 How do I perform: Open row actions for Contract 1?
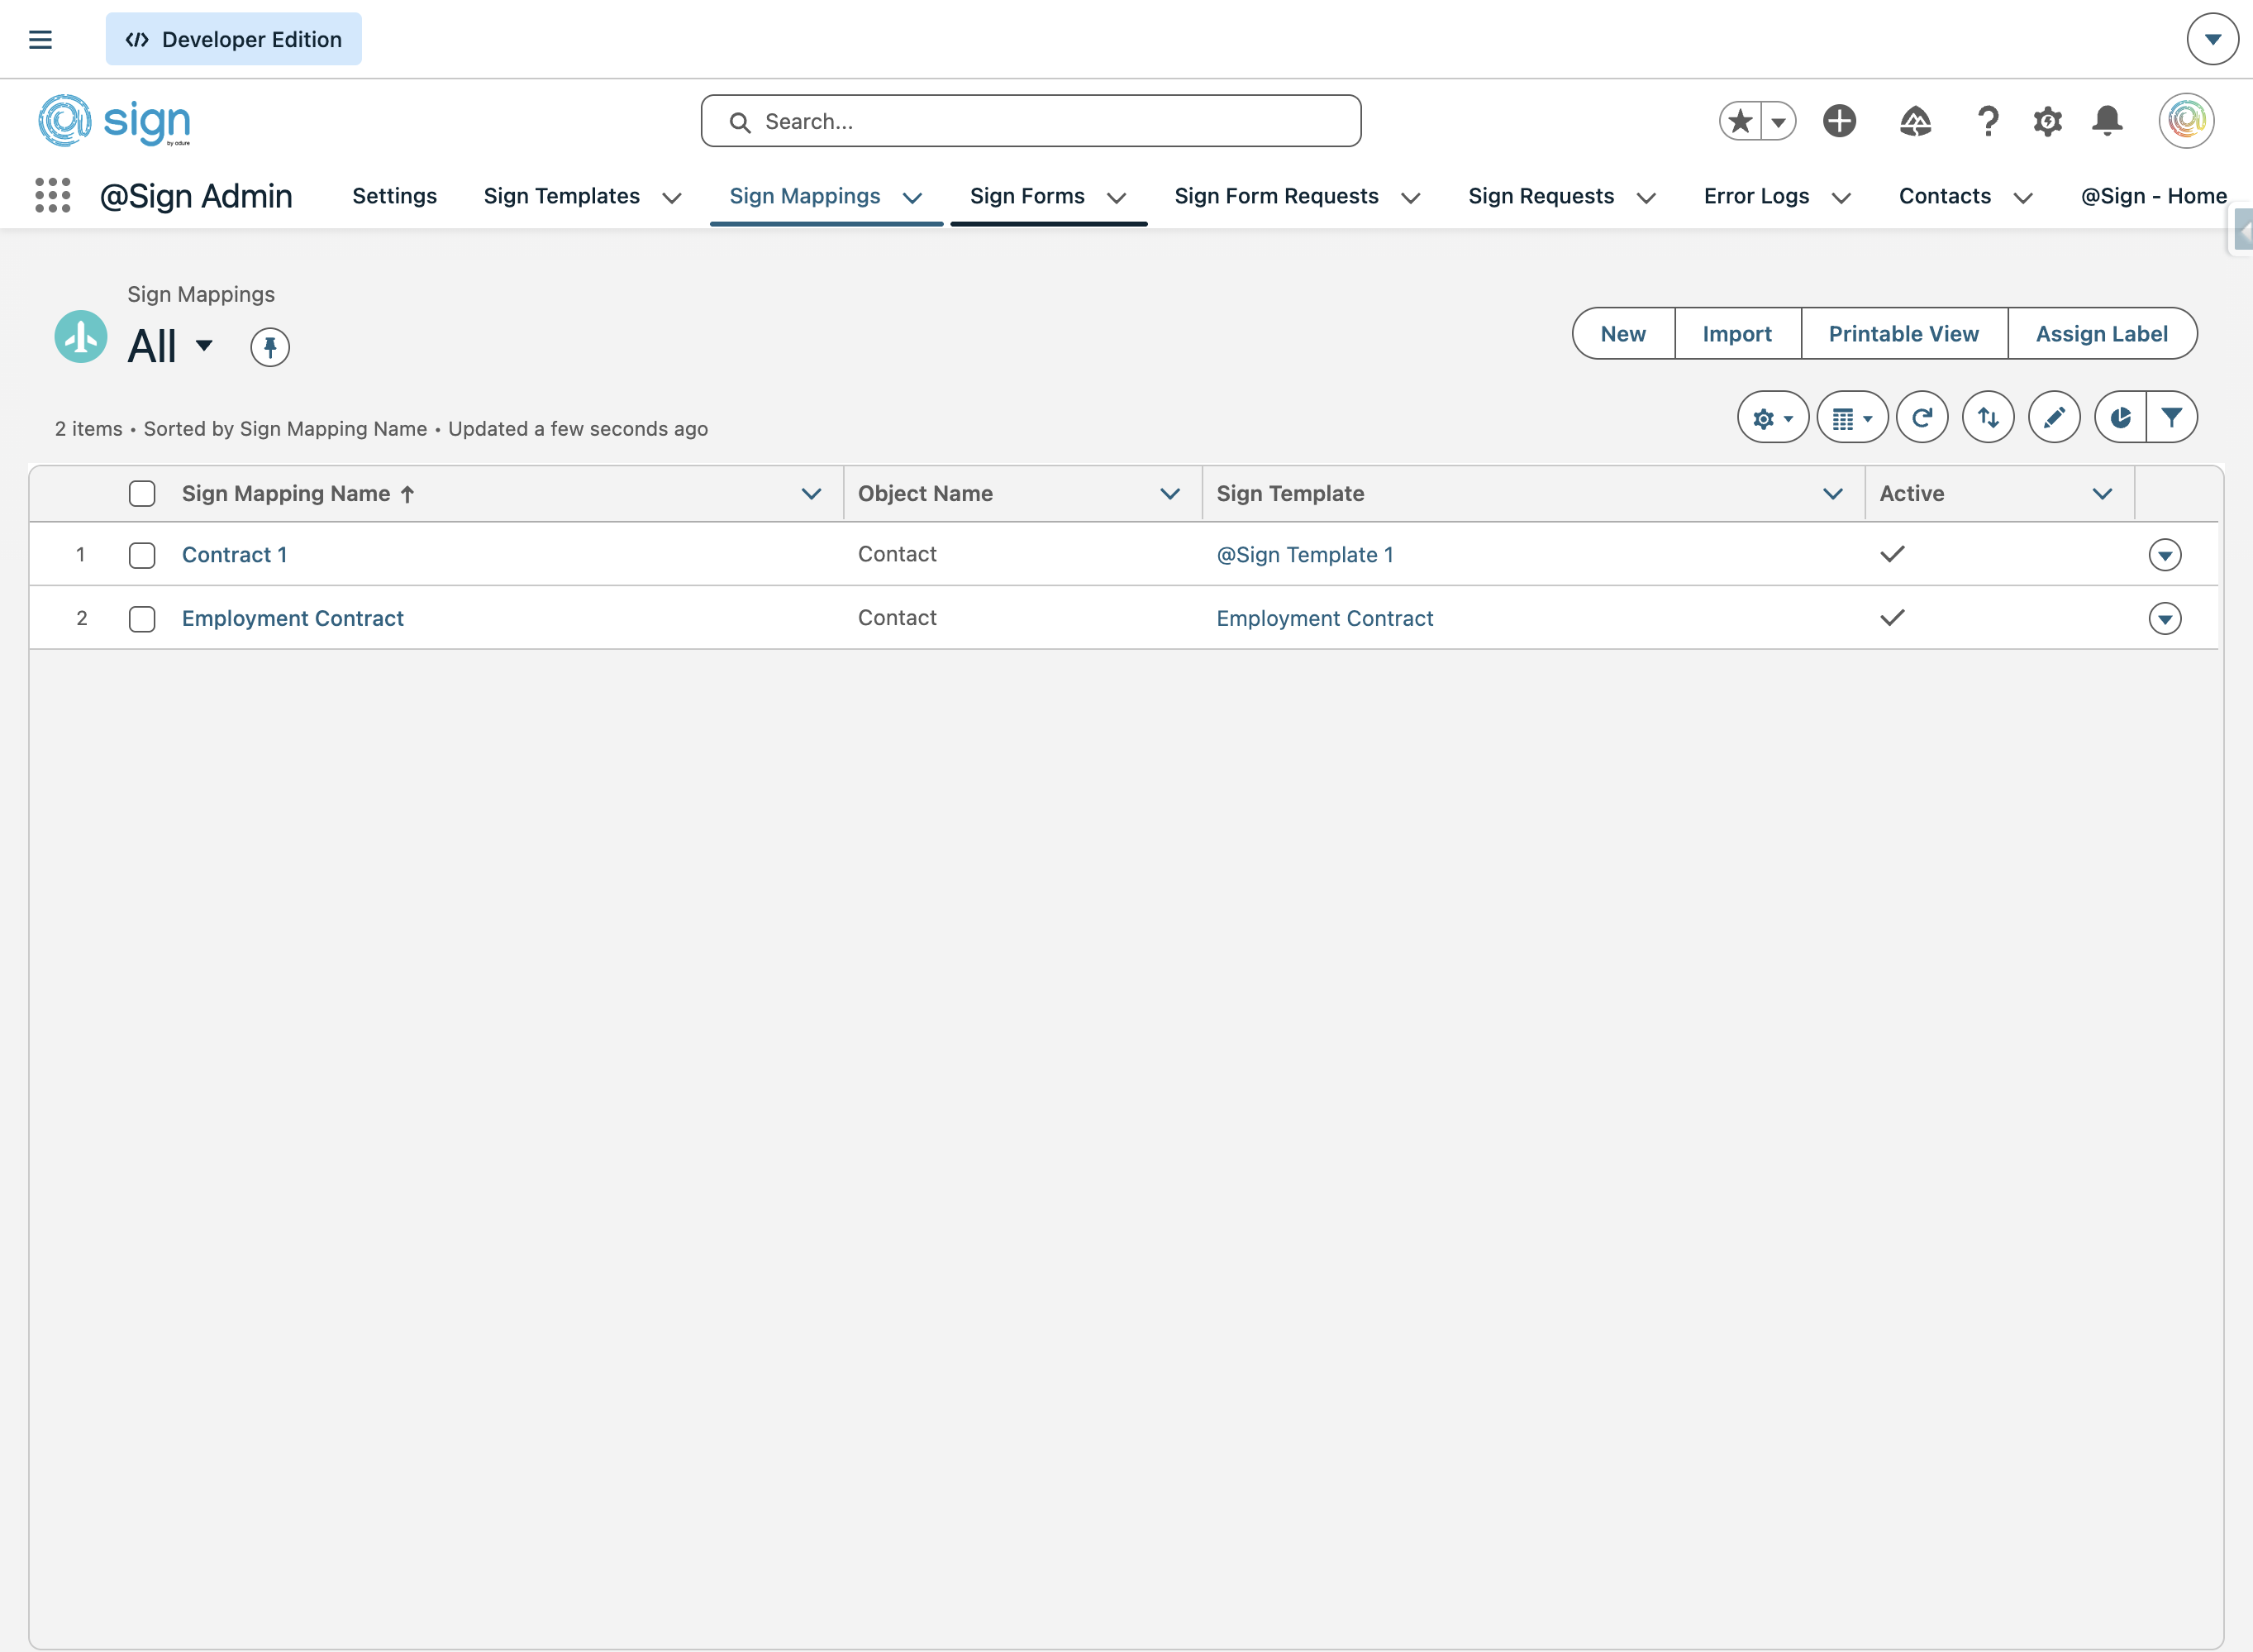(x=2164, y=555)
